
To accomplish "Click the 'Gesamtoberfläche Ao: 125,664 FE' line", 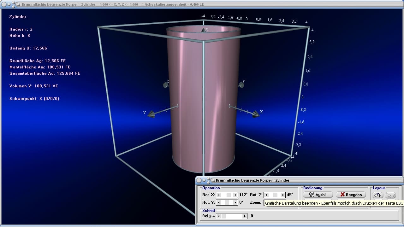I will [45, 73].
